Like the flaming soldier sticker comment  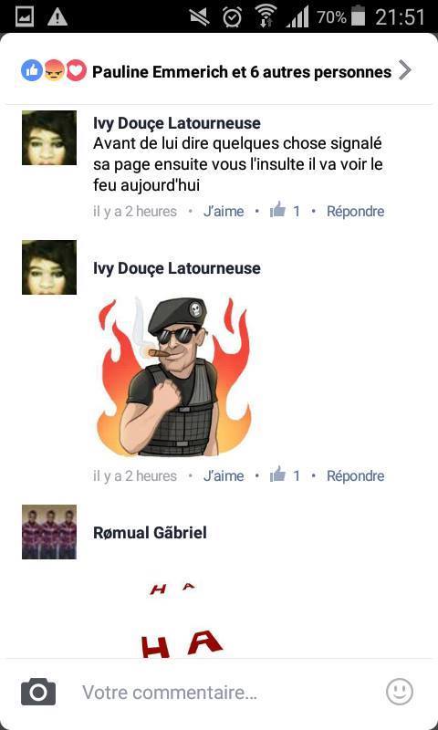(x=224, y=475)
